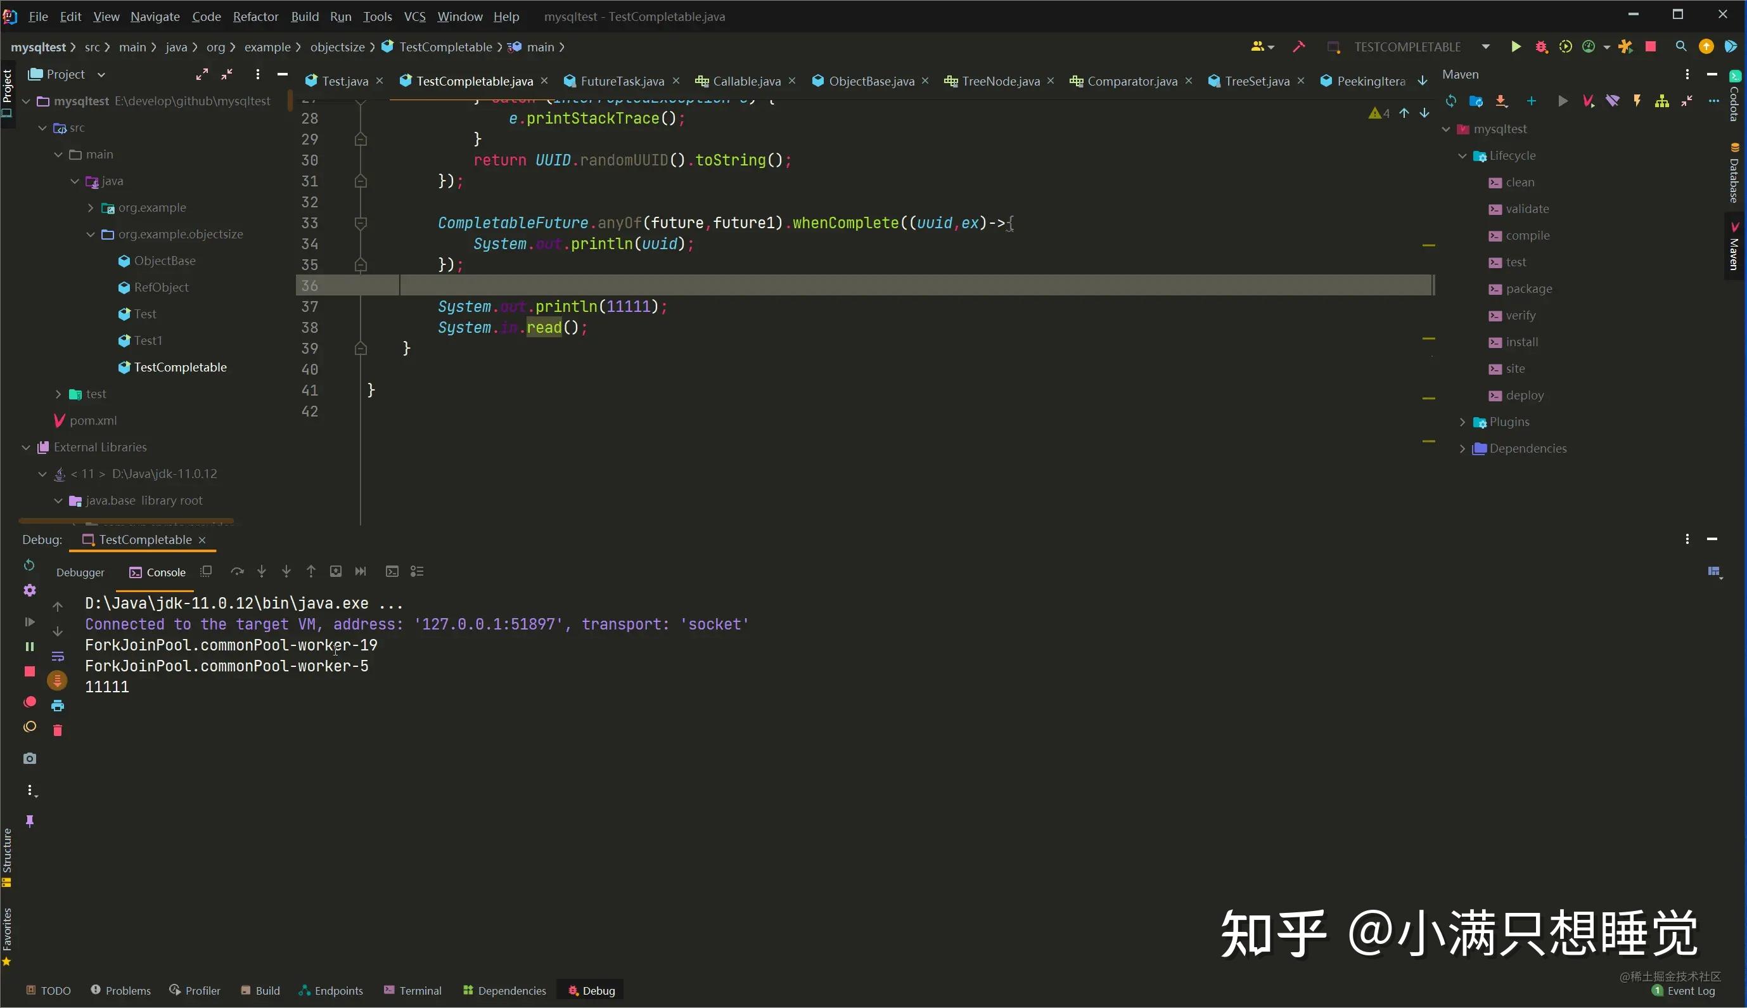Open the Refactor menu
This screenshot has width=1747, height=1008.
pyautogui.click(x=255, y=16)
